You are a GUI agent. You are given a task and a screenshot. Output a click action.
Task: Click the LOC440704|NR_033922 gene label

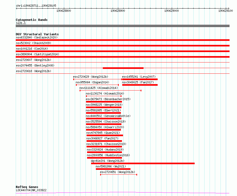point(31,190)
